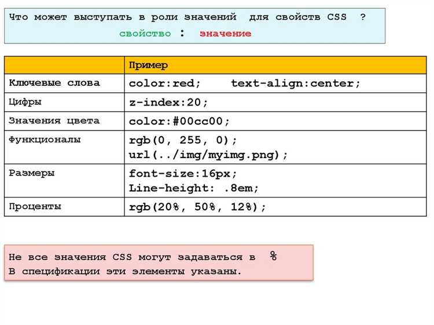
Task: Select the green word "свойство"
Action: tap(145, 34)
